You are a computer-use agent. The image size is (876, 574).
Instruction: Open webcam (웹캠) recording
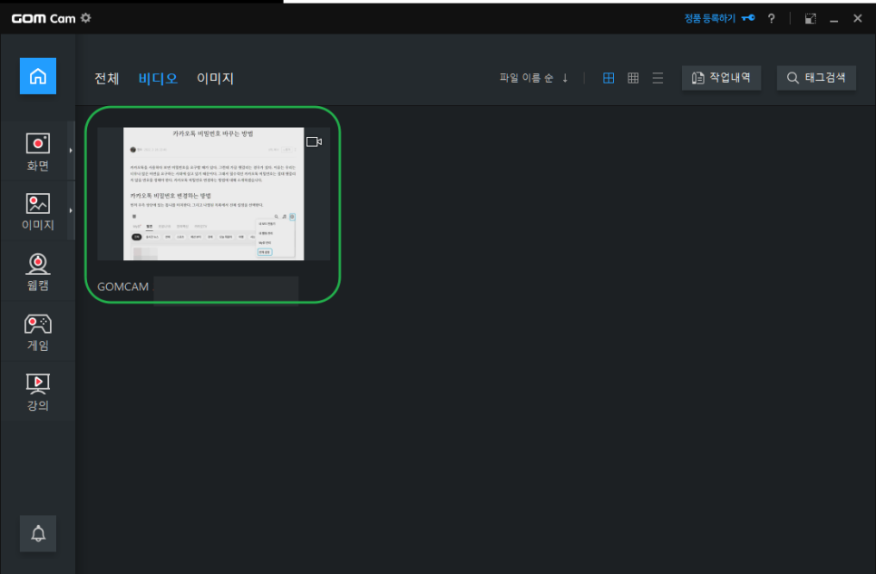37,272
